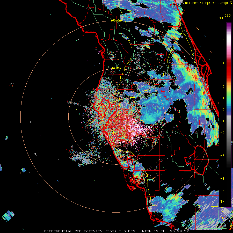This screenshot has height=233, width=233.
Task: Click the DIFFERENTIAL REFLECTIVITY (ZDR) caption text
Action: coord(81,231)
